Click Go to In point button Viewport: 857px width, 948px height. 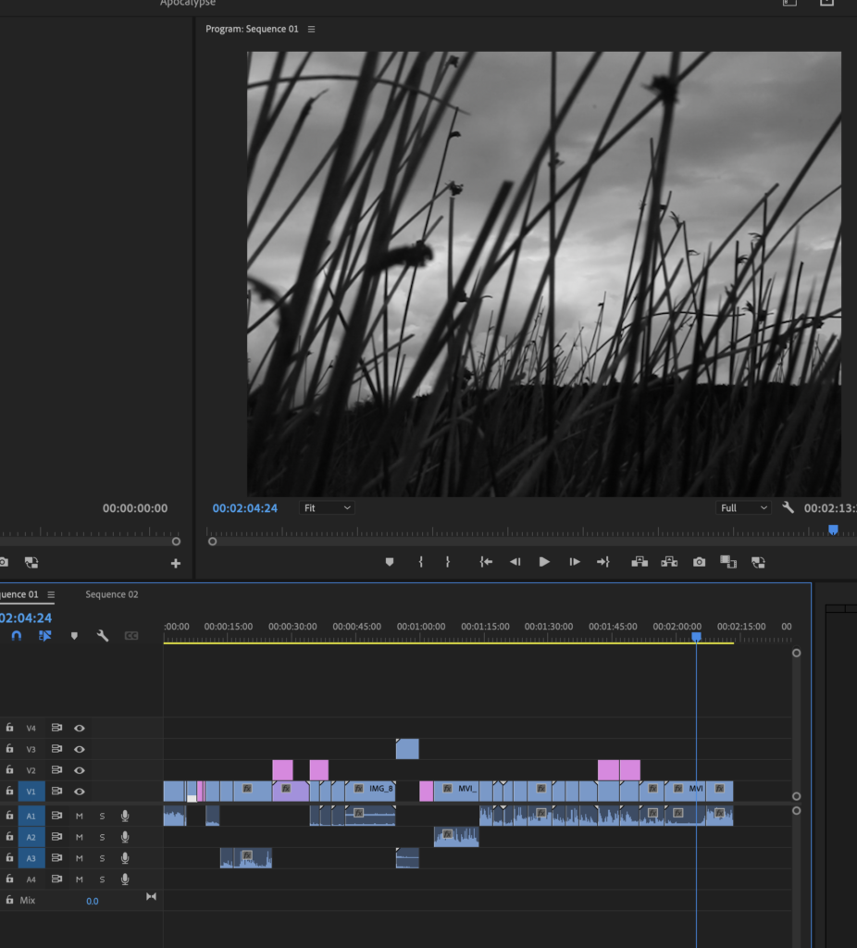[486, 562]
